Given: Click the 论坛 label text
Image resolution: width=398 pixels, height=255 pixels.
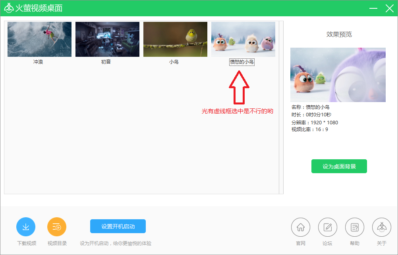Looking at the screenshot, I should click(327, 243).
